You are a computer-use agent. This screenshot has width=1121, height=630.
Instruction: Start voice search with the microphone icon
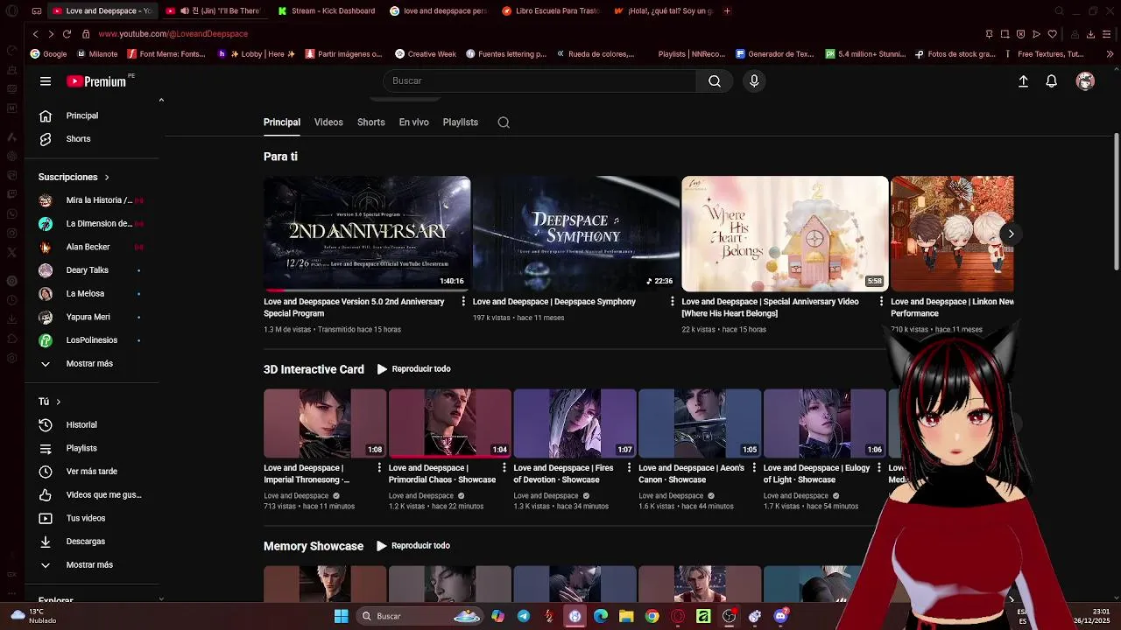[x=754, y=80]
